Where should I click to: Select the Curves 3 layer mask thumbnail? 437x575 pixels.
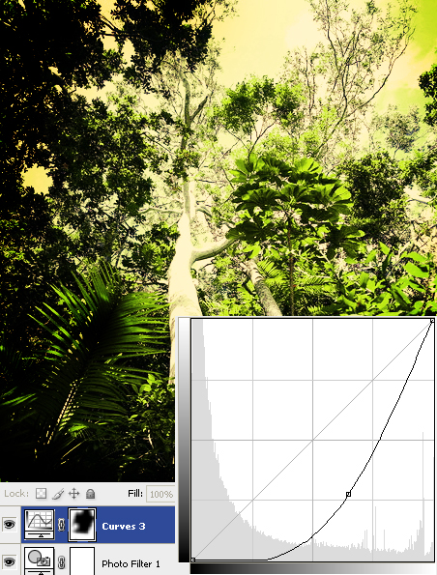(x=82, y=525)
